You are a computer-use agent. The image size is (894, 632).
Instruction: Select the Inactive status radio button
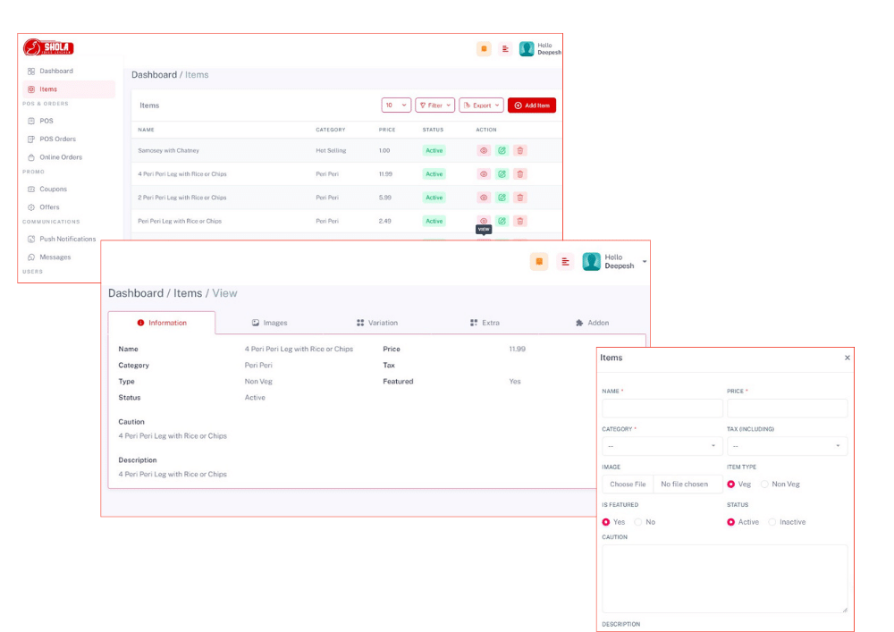pyautogui.click(x=772, y=522)
